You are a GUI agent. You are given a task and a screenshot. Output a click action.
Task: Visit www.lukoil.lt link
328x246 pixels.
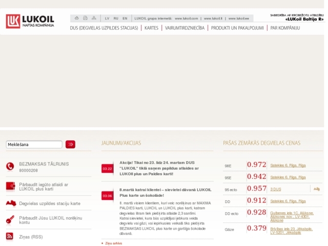(x=213, y=18)
